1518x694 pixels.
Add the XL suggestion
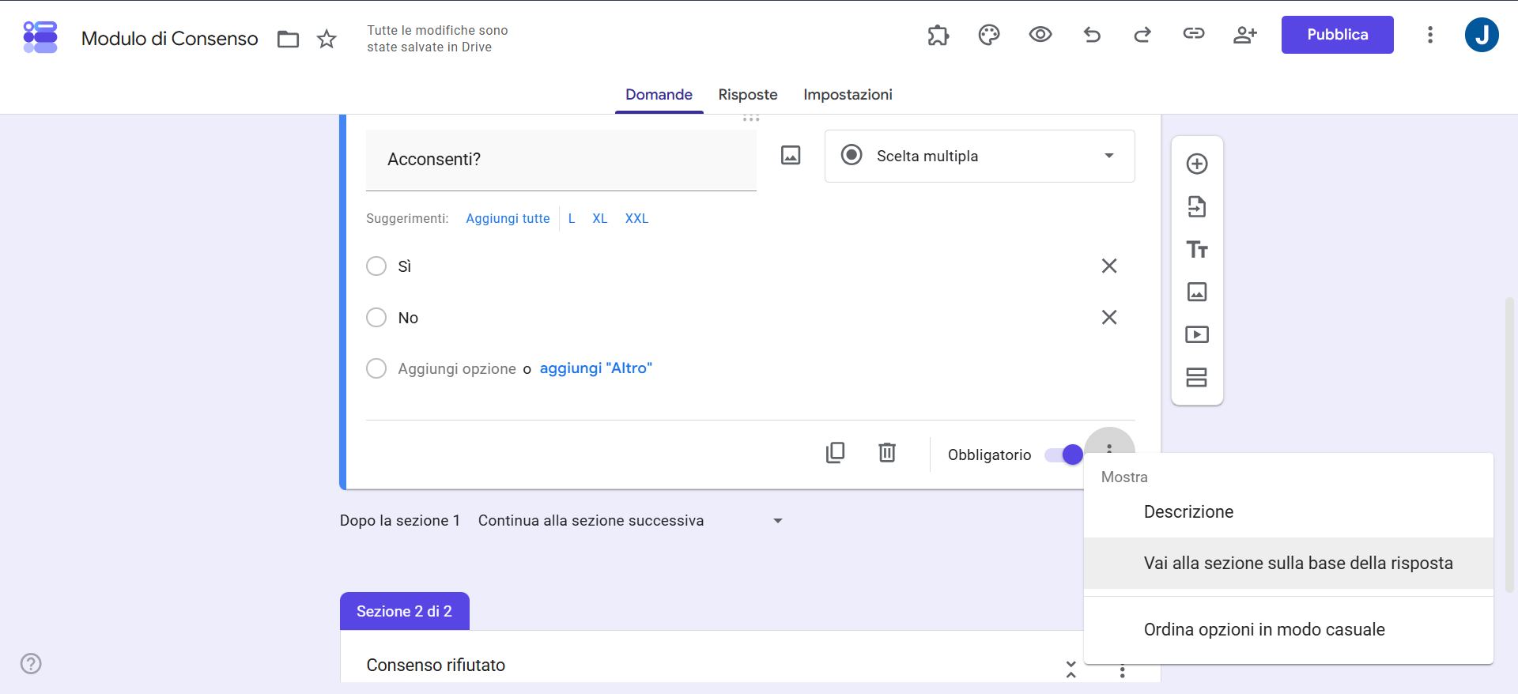point(600,218)
